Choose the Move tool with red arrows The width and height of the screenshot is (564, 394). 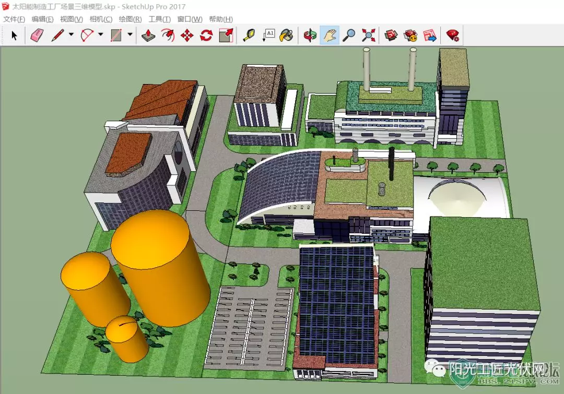[x=186, y=35]
